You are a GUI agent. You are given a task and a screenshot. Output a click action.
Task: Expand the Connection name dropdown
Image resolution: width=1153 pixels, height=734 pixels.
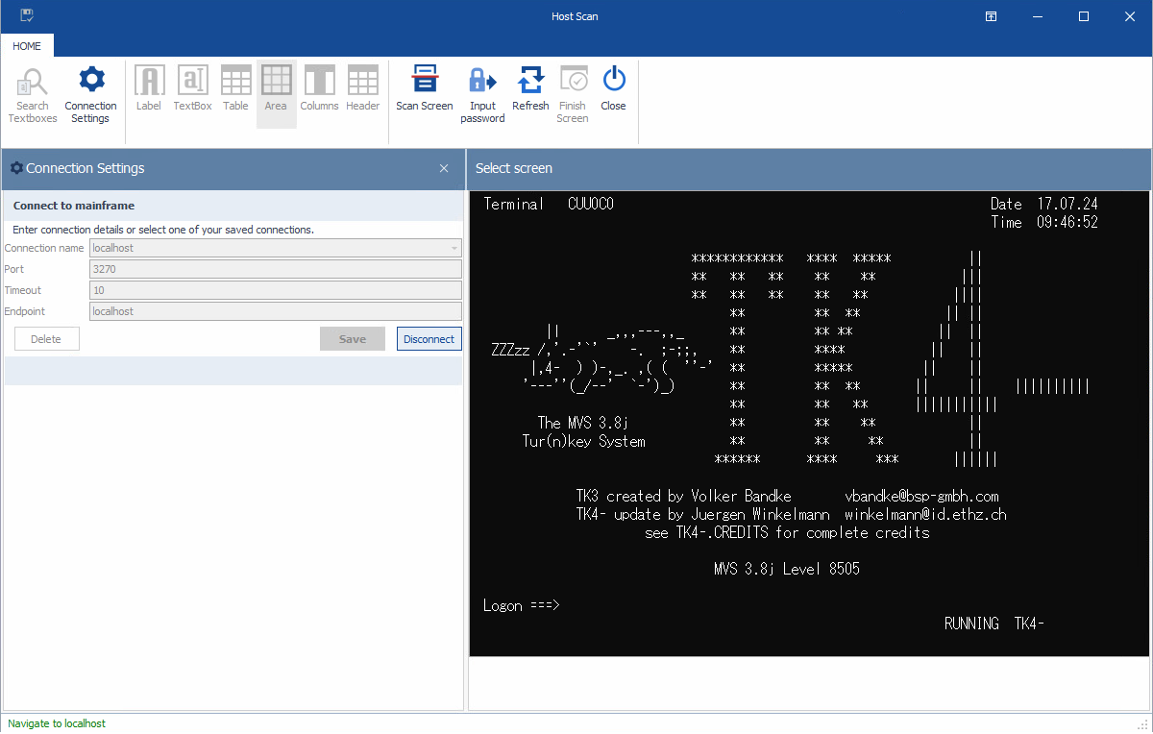click(454, 248)
